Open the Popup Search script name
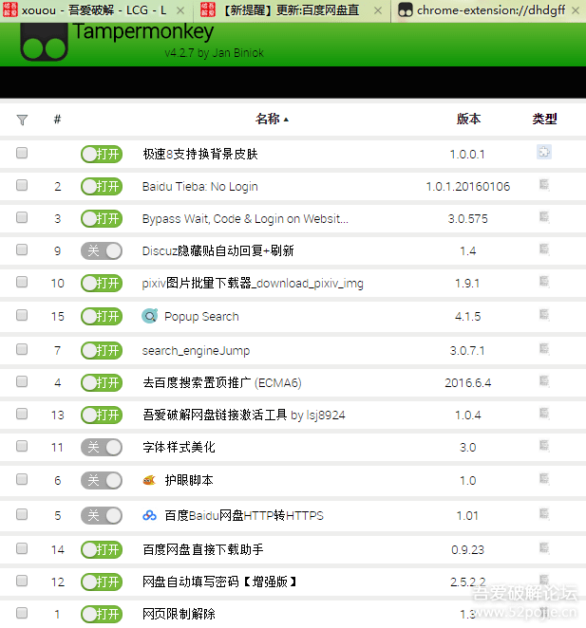Viewport: 586px width, 628px height. coord(201,317)
